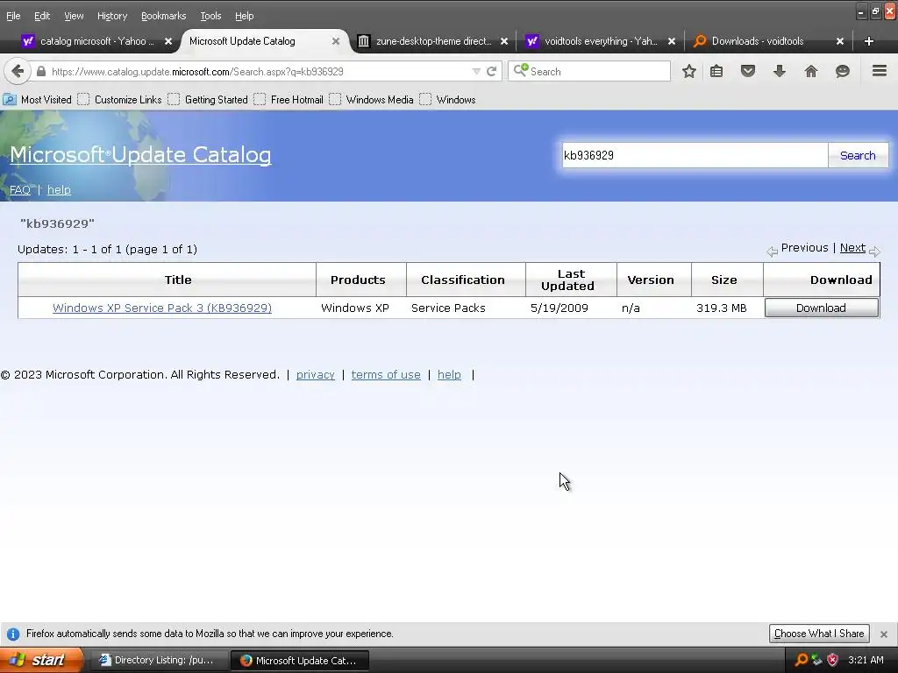Show bookmarks list icon in toolbar

coord(716,72)
